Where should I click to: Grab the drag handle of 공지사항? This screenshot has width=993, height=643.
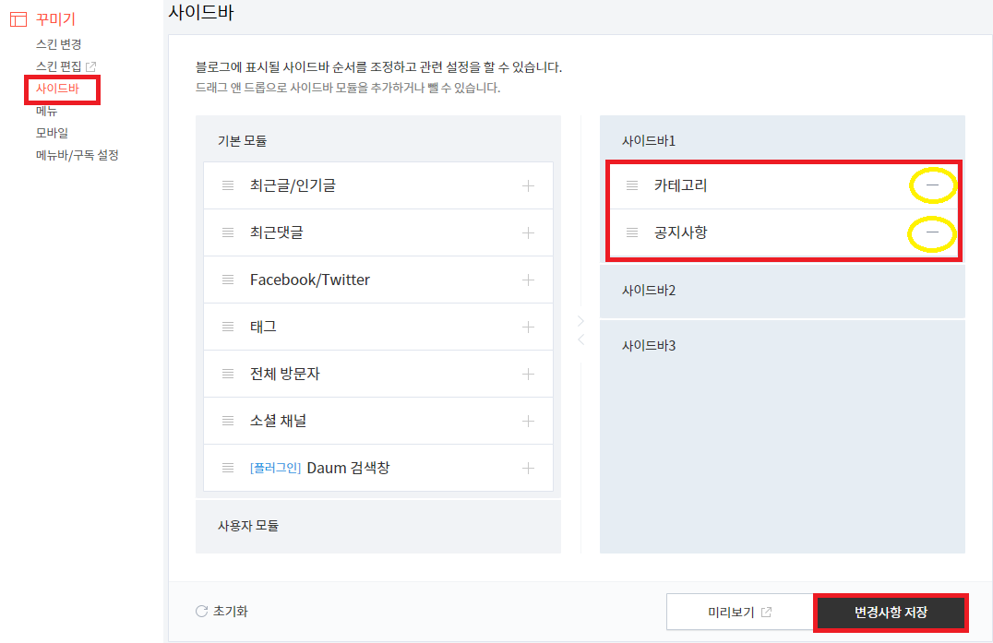[632, 232]
